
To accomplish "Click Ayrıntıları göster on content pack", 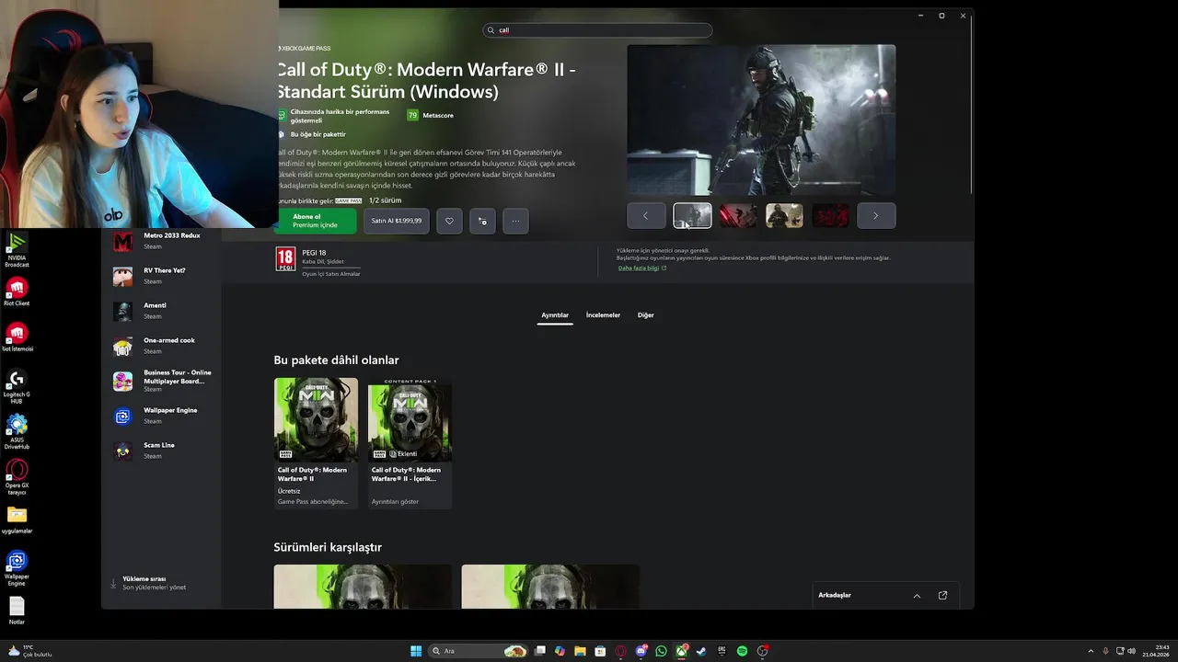I will 396,502.
